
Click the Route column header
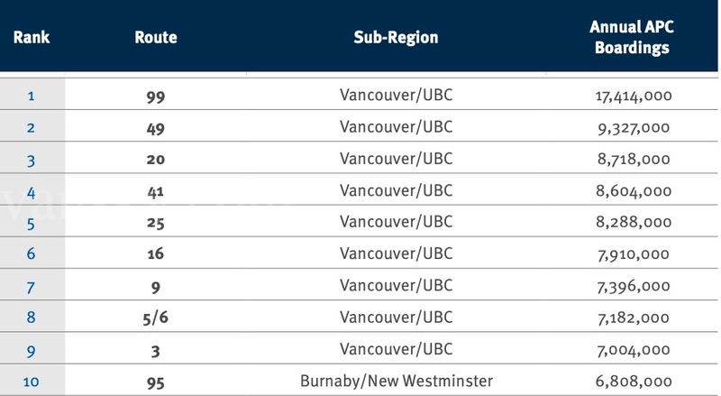(156, 38)
